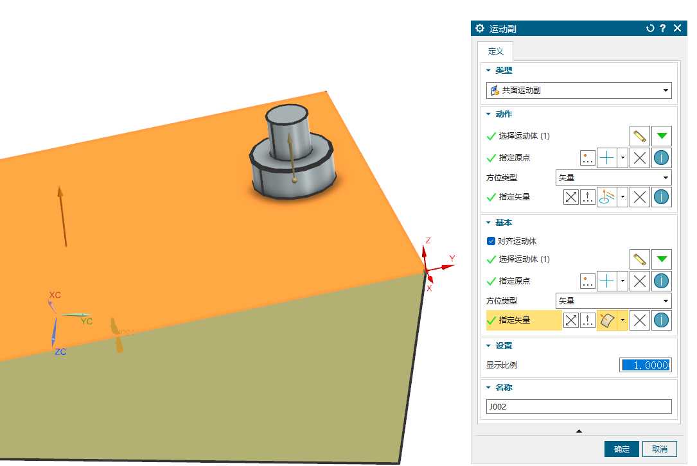Click the 显示比例 value field
This screenshot has height=466, width=697.
pos(645,365)
